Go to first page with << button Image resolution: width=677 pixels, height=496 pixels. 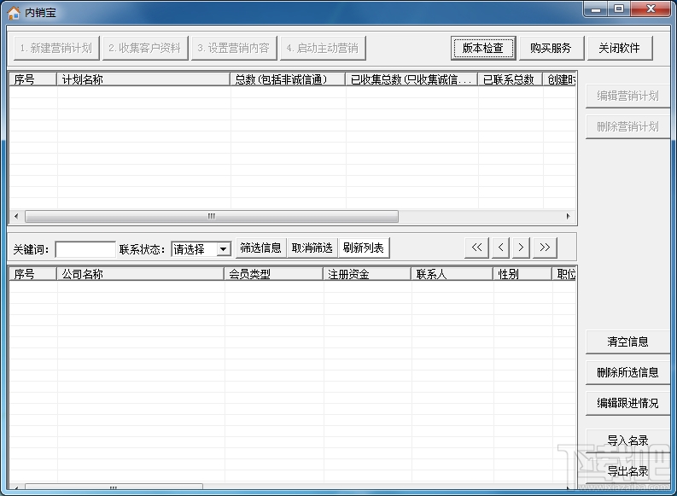coord(477,248)
